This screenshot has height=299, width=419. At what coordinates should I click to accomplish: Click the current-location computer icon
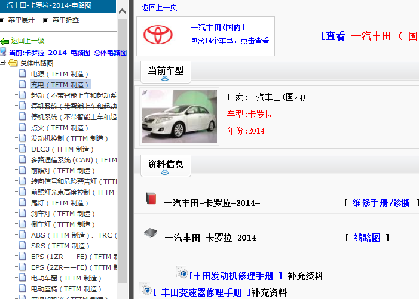pos(3,51)
